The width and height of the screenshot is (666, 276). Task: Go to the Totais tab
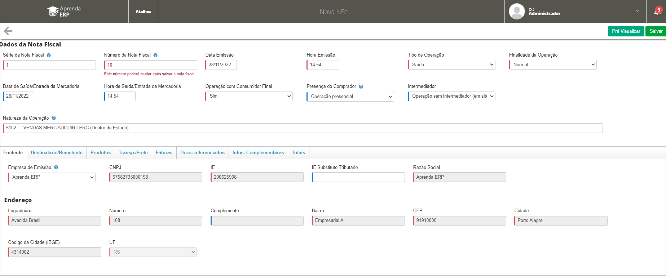point(298,153)
